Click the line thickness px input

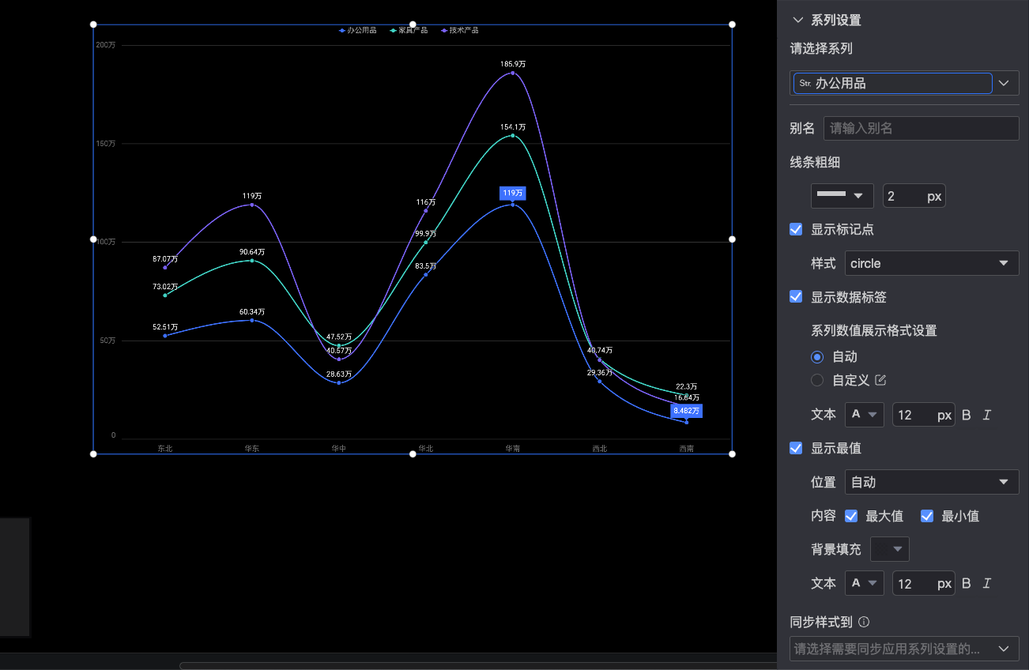(x=914, y=196)
